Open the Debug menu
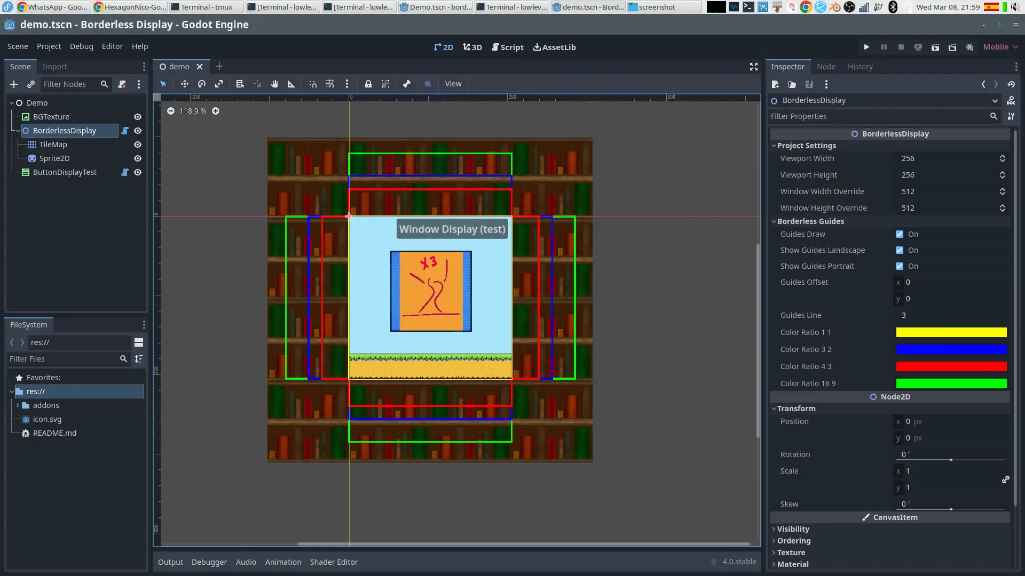This screenshot has width=1025, height=576. click(81, 46)
